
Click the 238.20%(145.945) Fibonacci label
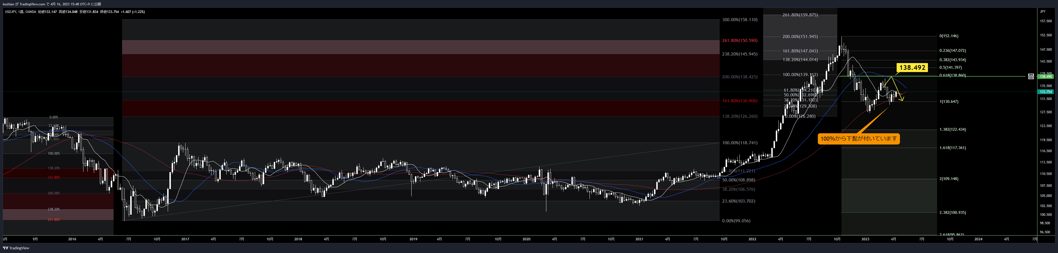click(740, 54)
